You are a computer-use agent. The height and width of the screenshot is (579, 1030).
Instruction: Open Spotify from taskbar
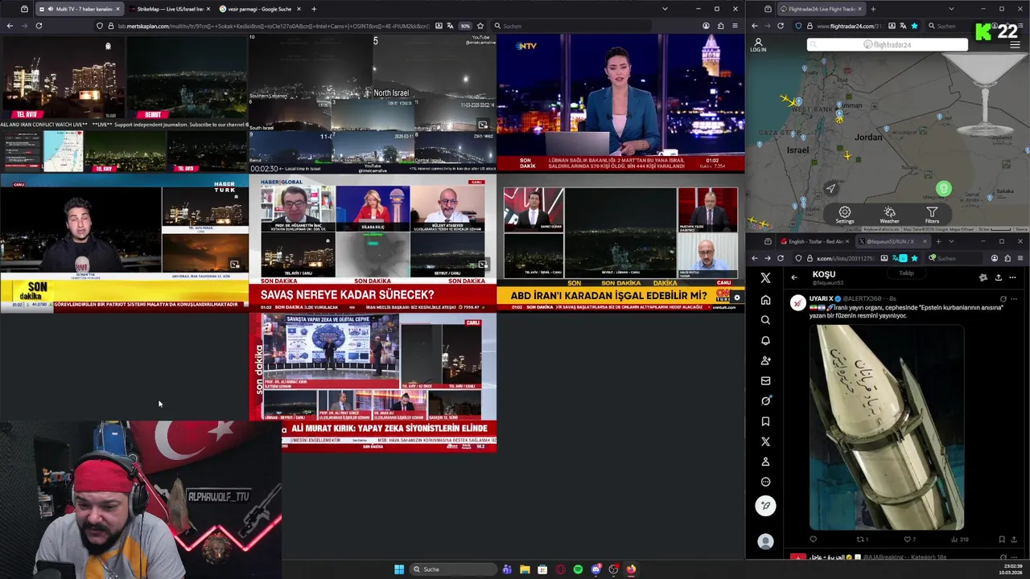[x=578, y=569]
